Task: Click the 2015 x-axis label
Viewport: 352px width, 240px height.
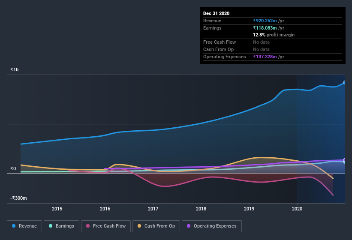Action: click(57, 209)
